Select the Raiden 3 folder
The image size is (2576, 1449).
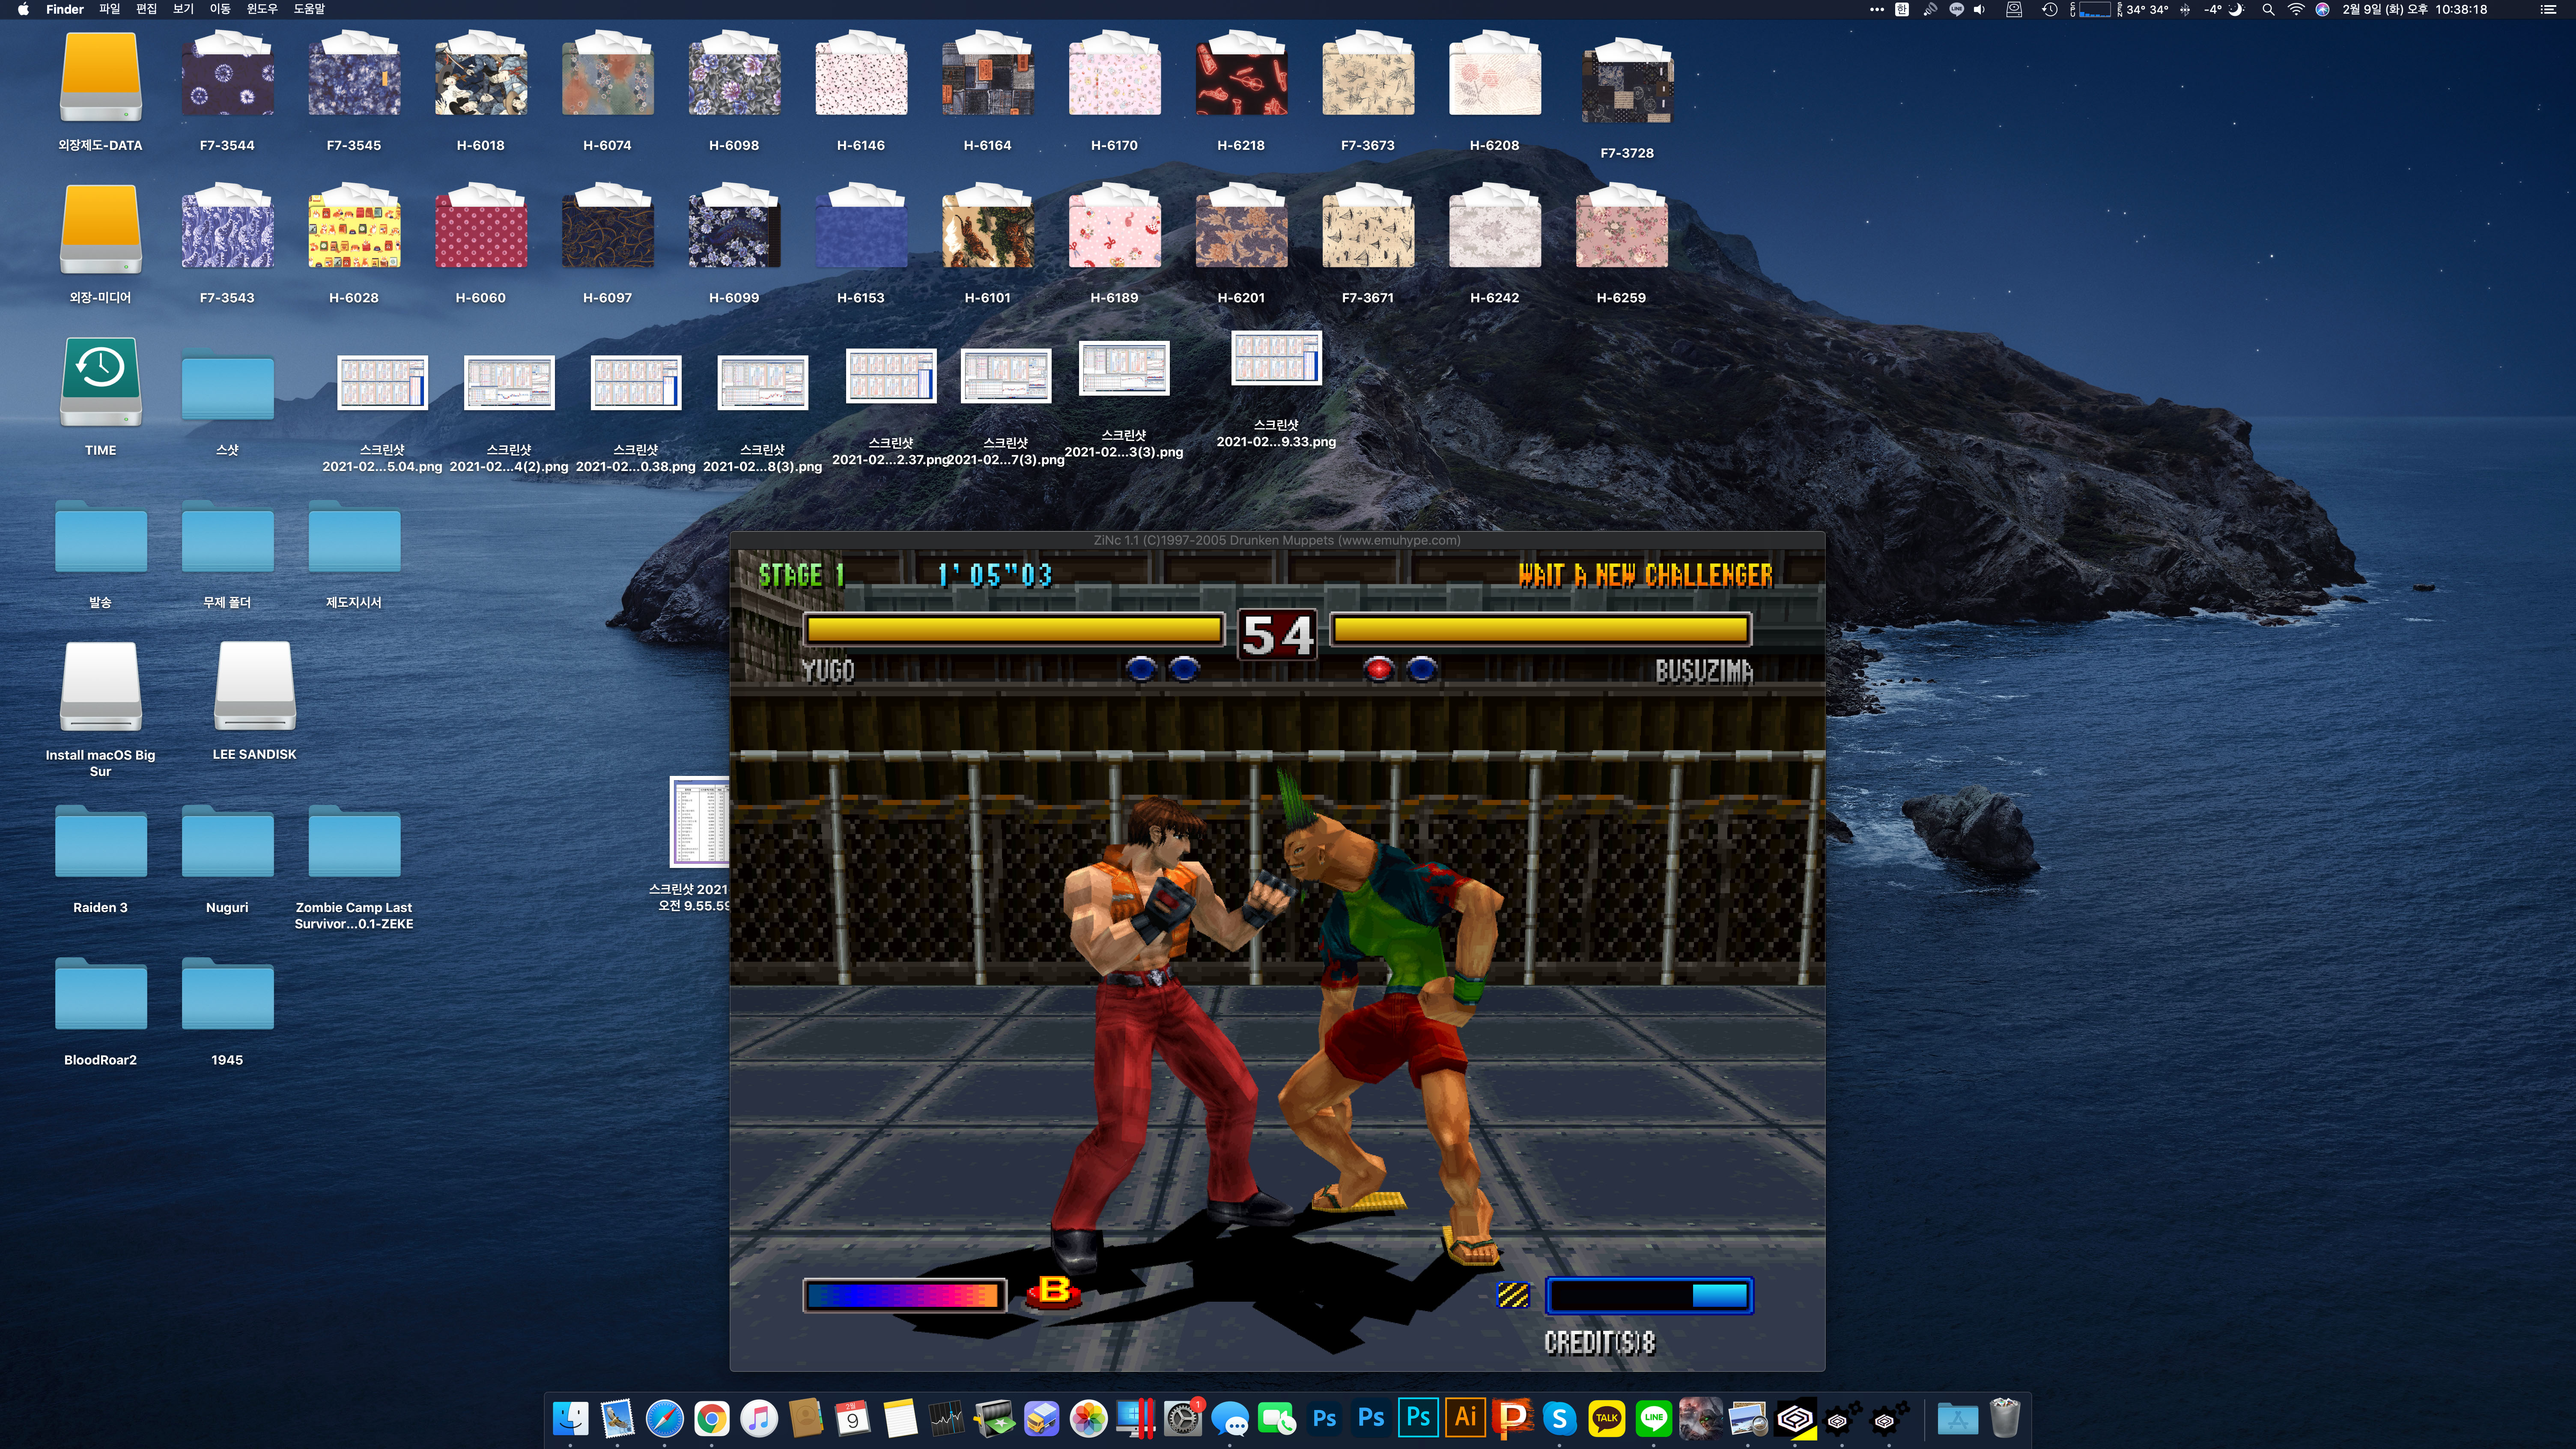click(100, 842)
